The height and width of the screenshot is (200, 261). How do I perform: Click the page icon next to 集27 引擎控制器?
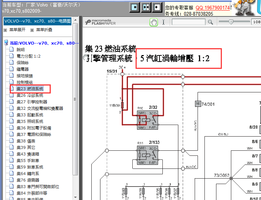pos(12,101)
